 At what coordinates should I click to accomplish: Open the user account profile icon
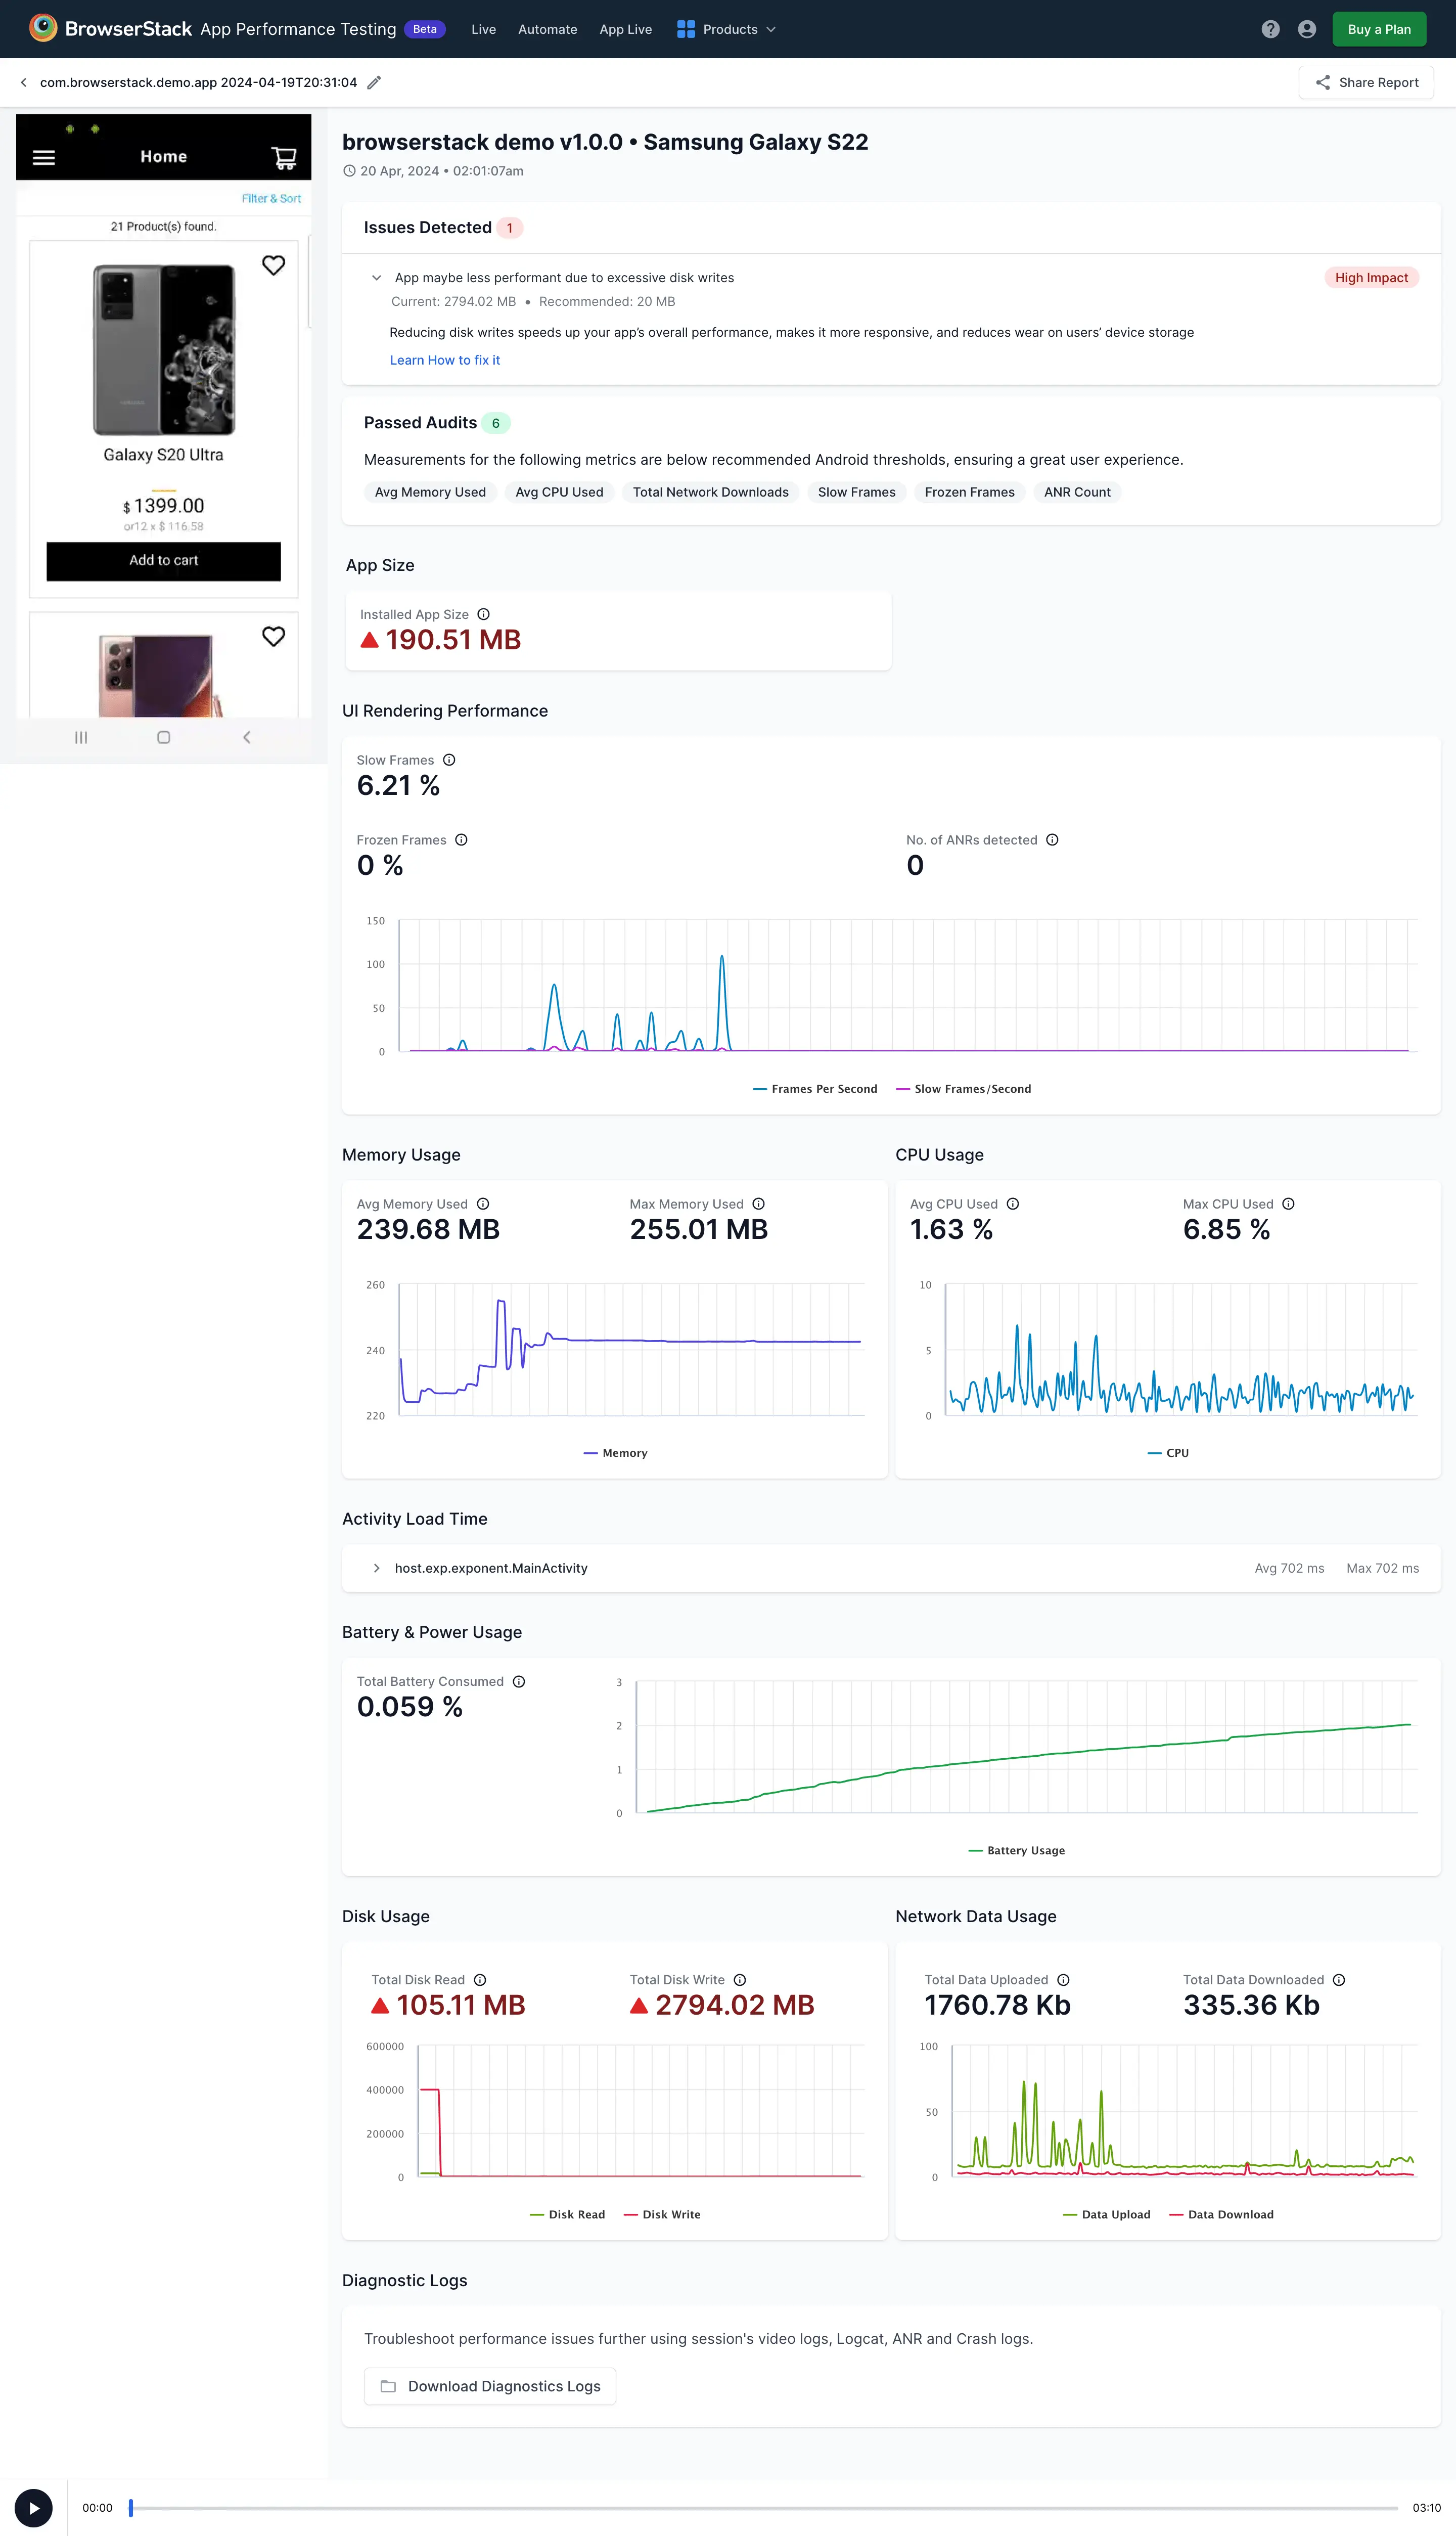tap(1306, 29)
